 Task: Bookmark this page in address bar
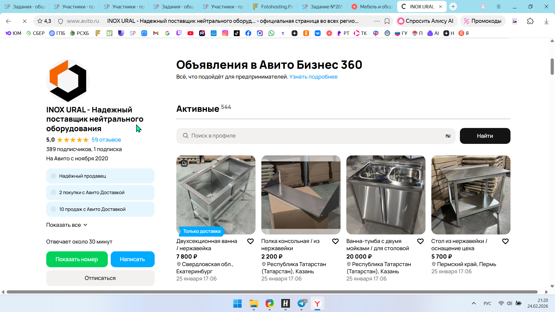[387, 21]
